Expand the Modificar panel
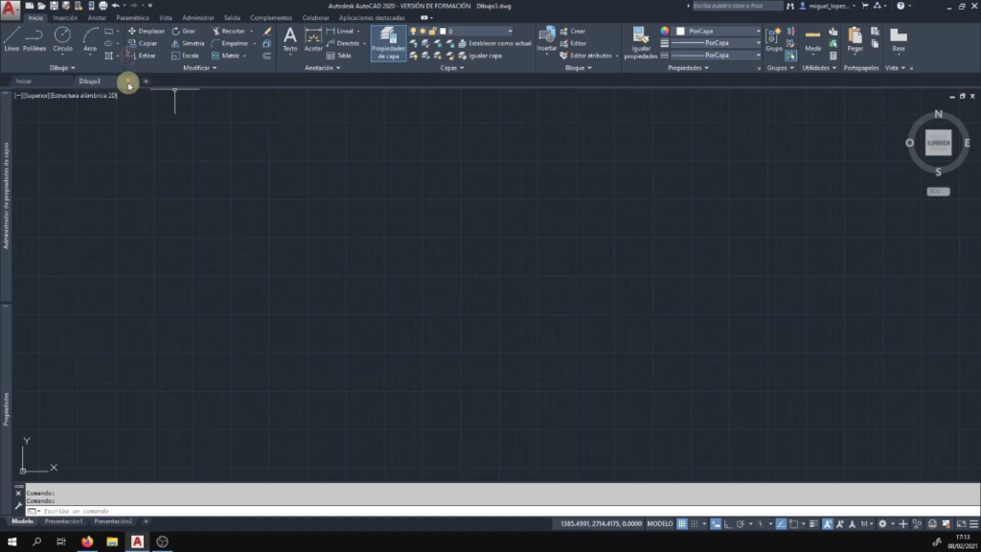This screenshot has width=981, height=552. tap(199, 68)
